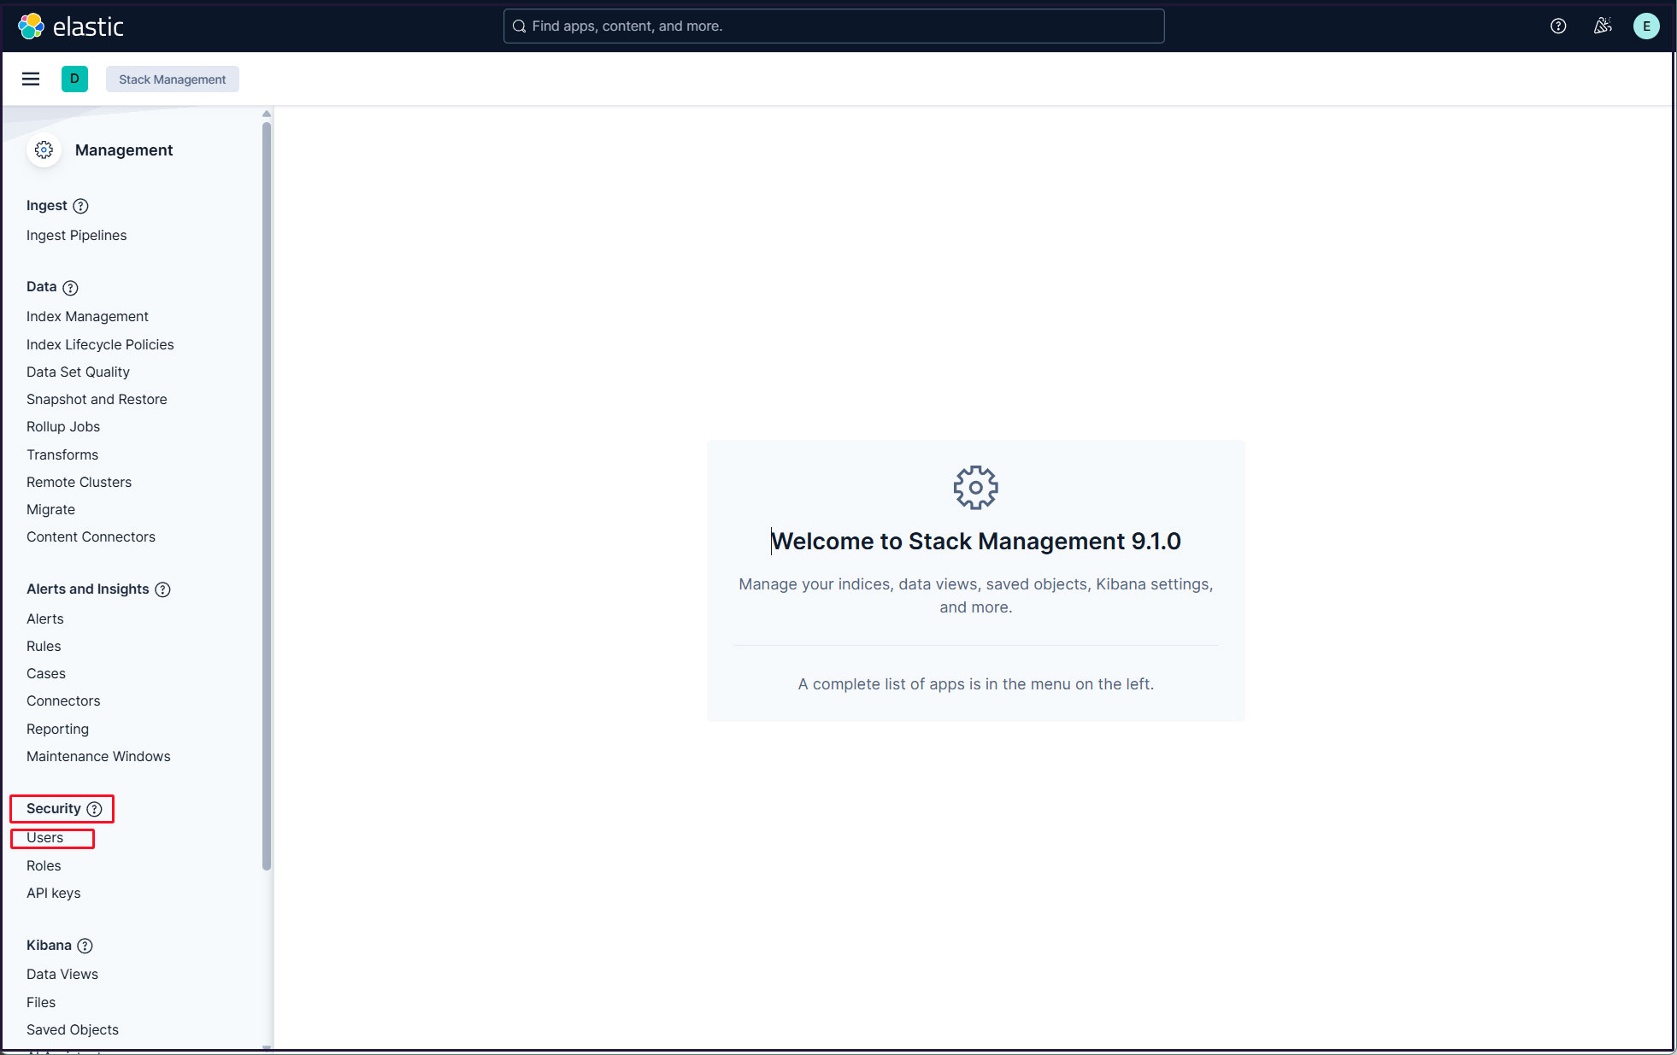Open API keys page
The image size is (1677, 1055).
[53, 893]
